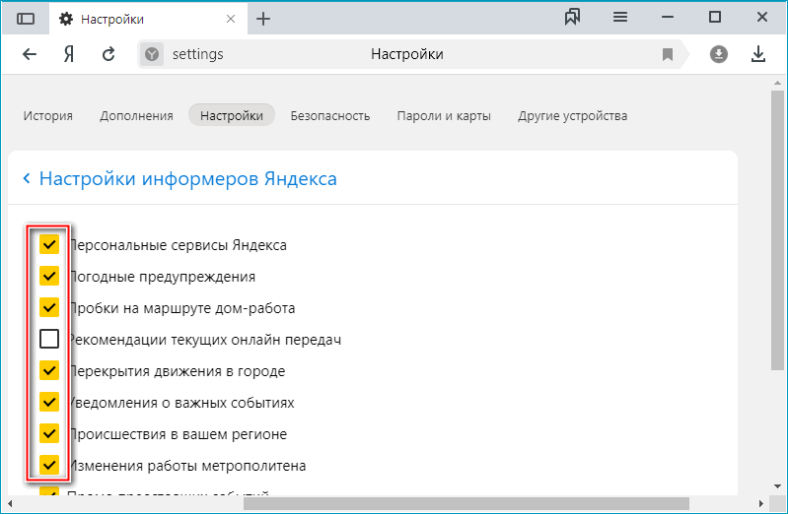
Task: Click the scroll up arrow
Action: pos(777,83)
